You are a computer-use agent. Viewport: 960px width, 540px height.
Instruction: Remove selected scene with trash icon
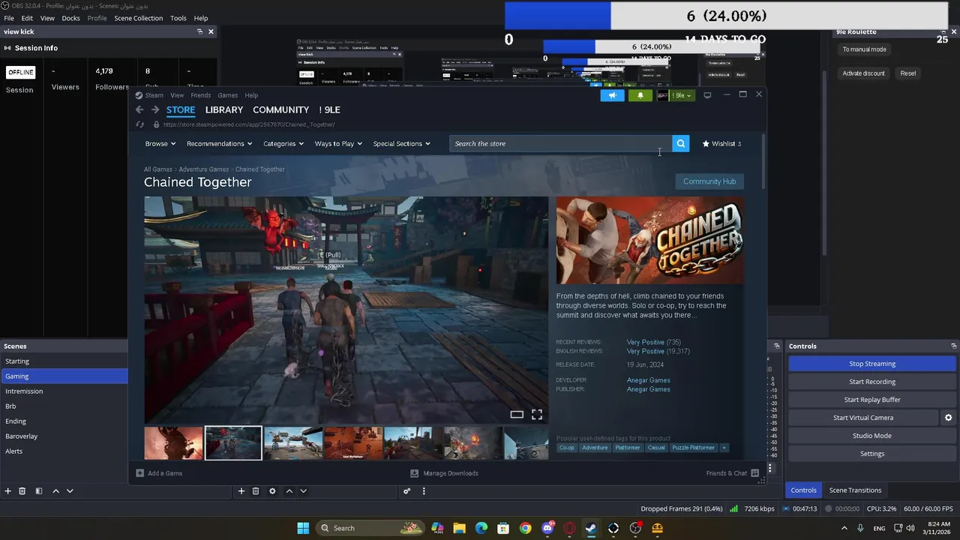22,490
